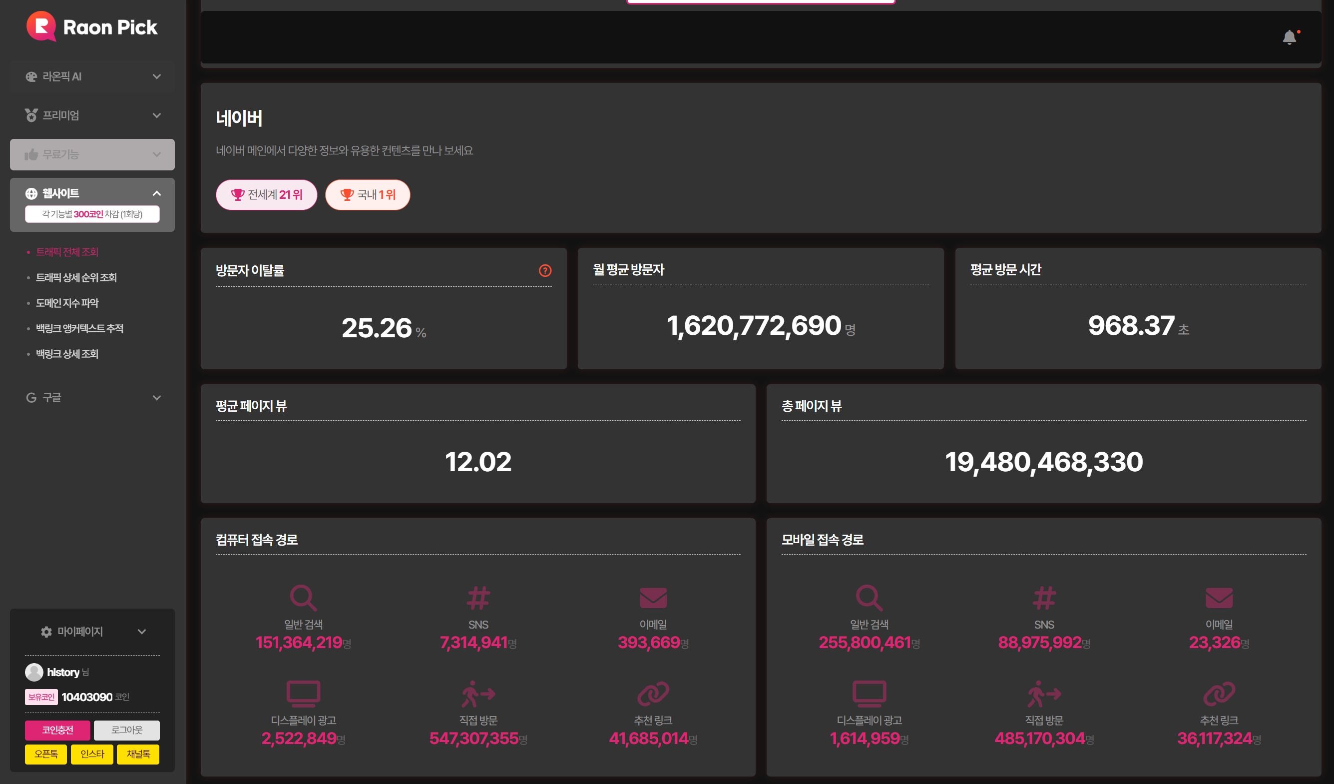The width and height of the screenshot is (1334, 784).
Task: Click the mobile referral link chain icon
Action: coord(1219,694)
